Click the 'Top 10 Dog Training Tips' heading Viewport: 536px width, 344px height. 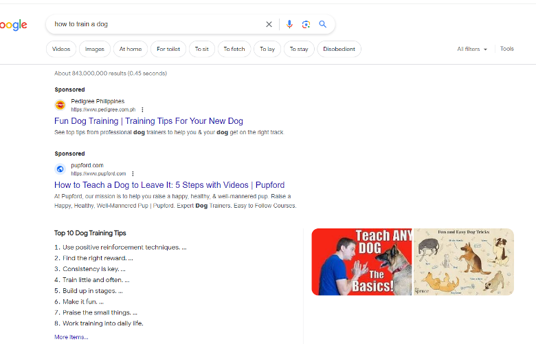pos(90,233)
